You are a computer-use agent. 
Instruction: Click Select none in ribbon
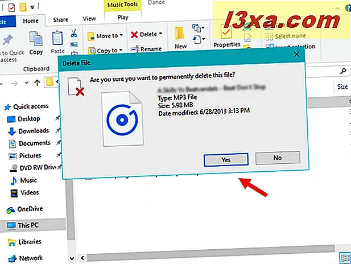click(286, 36)
